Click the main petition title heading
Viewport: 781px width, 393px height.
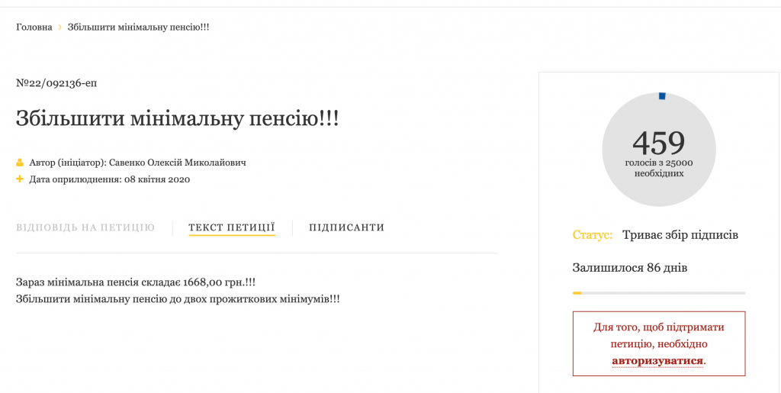[x=178, y=119]
